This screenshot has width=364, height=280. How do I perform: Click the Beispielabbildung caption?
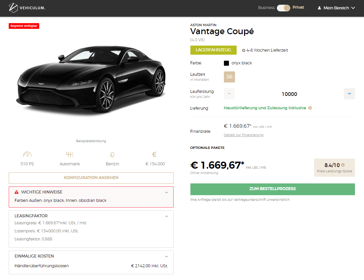(91, 141)
